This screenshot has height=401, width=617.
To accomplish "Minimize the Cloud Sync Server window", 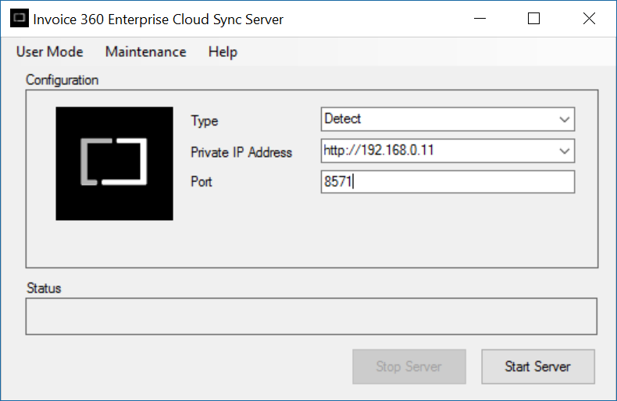I will [x=480, y=19].
